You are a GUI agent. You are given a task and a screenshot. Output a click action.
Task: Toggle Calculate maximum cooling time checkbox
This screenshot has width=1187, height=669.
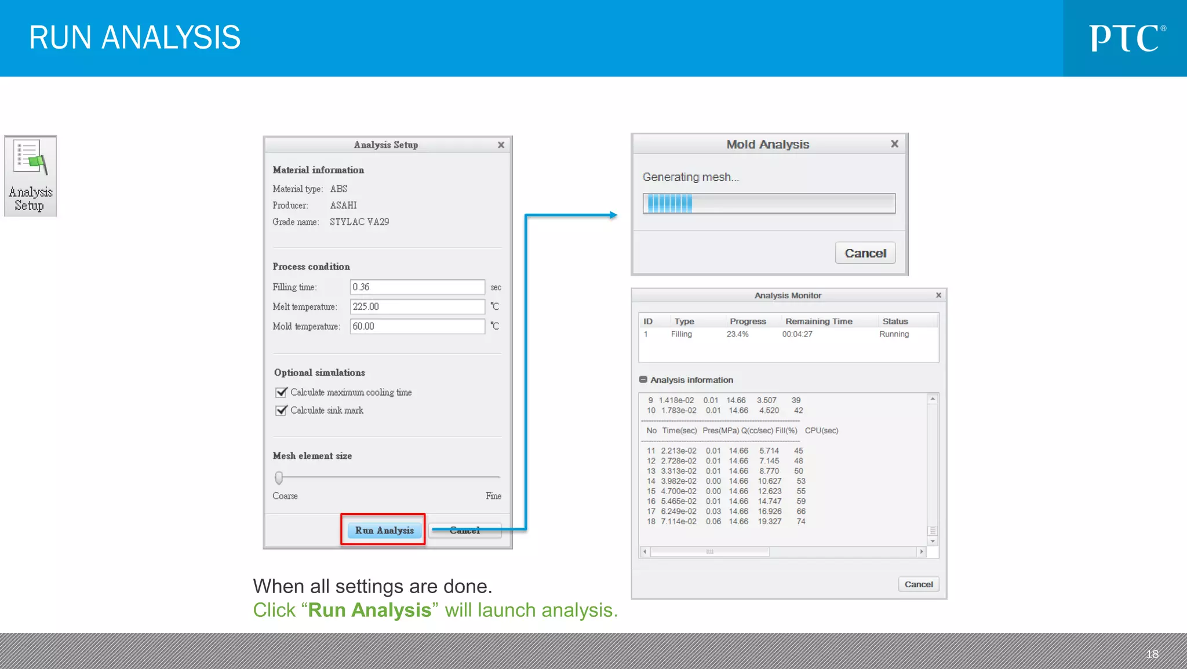[281, 393]
